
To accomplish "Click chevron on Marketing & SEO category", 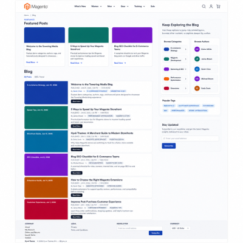I will pos(185,69).
